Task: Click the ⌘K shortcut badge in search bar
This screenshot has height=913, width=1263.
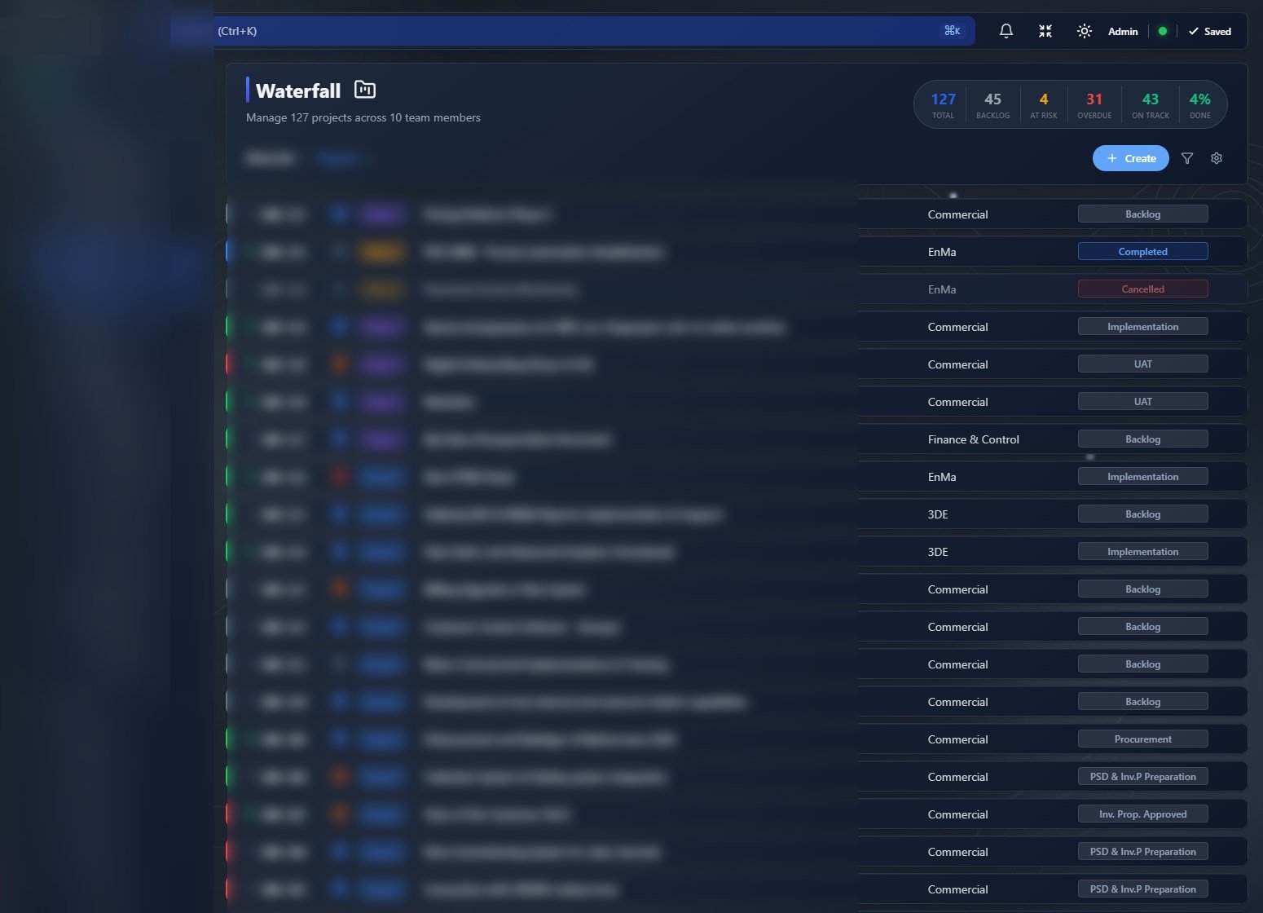Action: tap(952, 31)
